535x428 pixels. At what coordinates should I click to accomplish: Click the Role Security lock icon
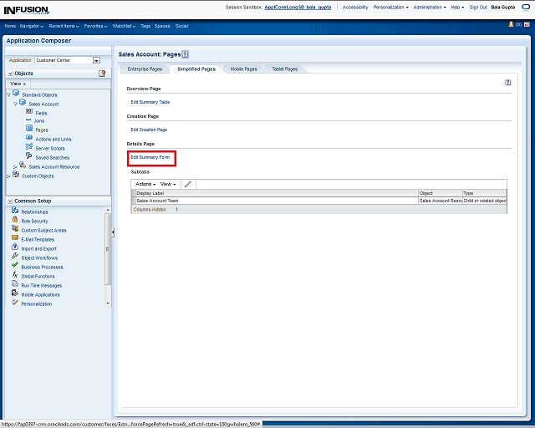coord(15,221)
